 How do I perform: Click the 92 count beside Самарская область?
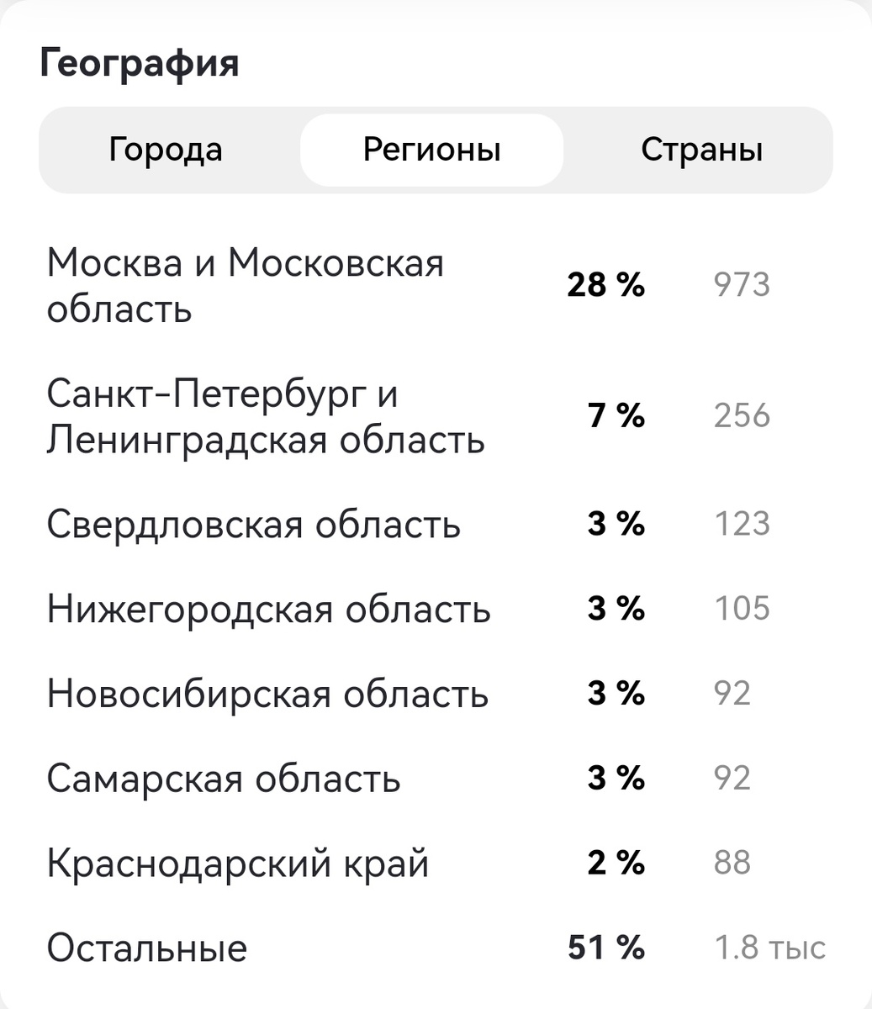click(732, 779)
